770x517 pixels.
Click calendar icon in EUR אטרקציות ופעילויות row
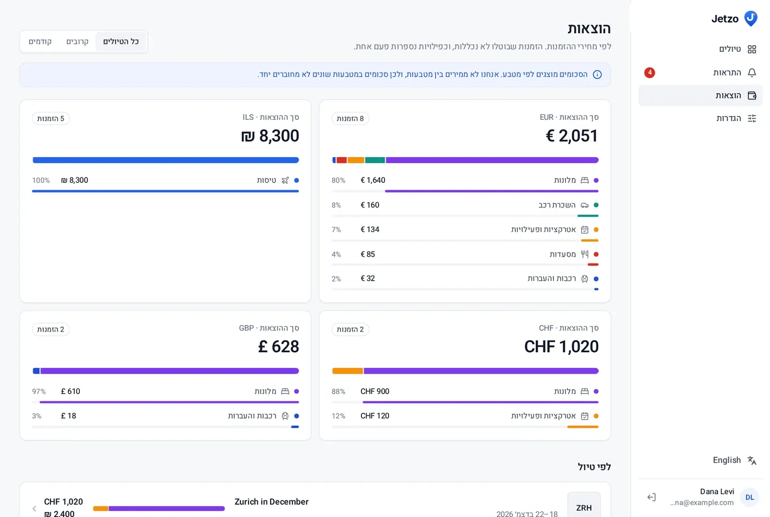[x=584, y=230]
